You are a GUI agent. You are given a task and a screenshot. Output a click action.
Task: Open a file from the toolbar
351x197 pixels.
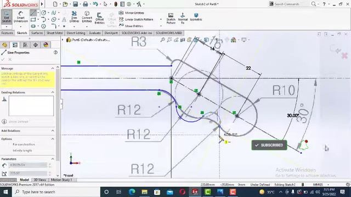(x=65, y=4)
